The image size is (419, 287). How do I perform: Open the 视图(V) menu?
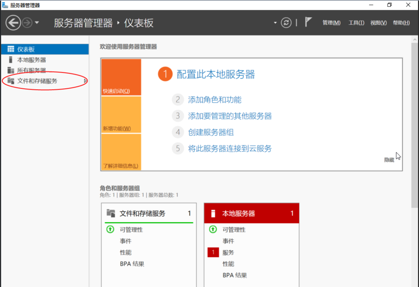[x=378, y=23]
